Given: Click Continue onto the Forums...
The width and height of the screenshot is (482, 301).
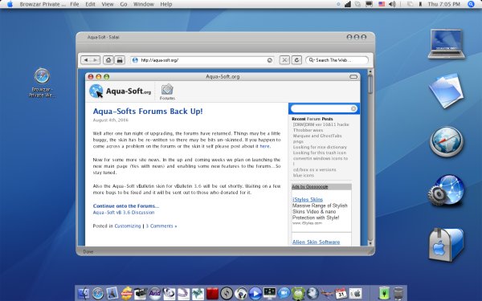Looking at the screenshot, I should 126,205.
